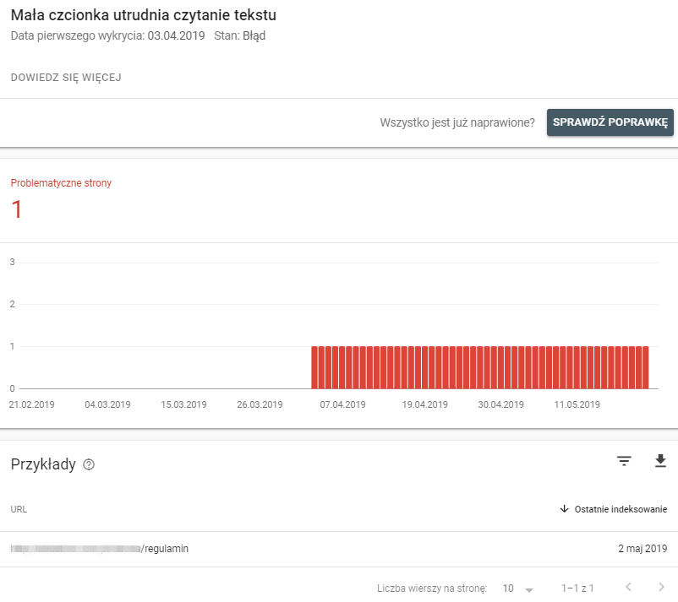
Task: Click the Stan: Błąd status text
Action: (x=239, y=35)
